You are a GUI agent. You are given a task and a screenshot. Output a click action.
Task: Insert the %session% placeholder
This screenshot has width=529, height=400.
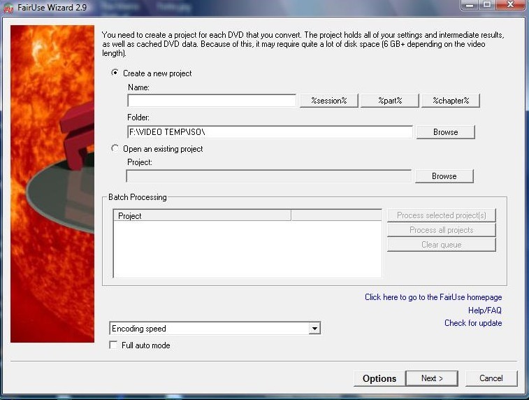[x=329, y=101]
